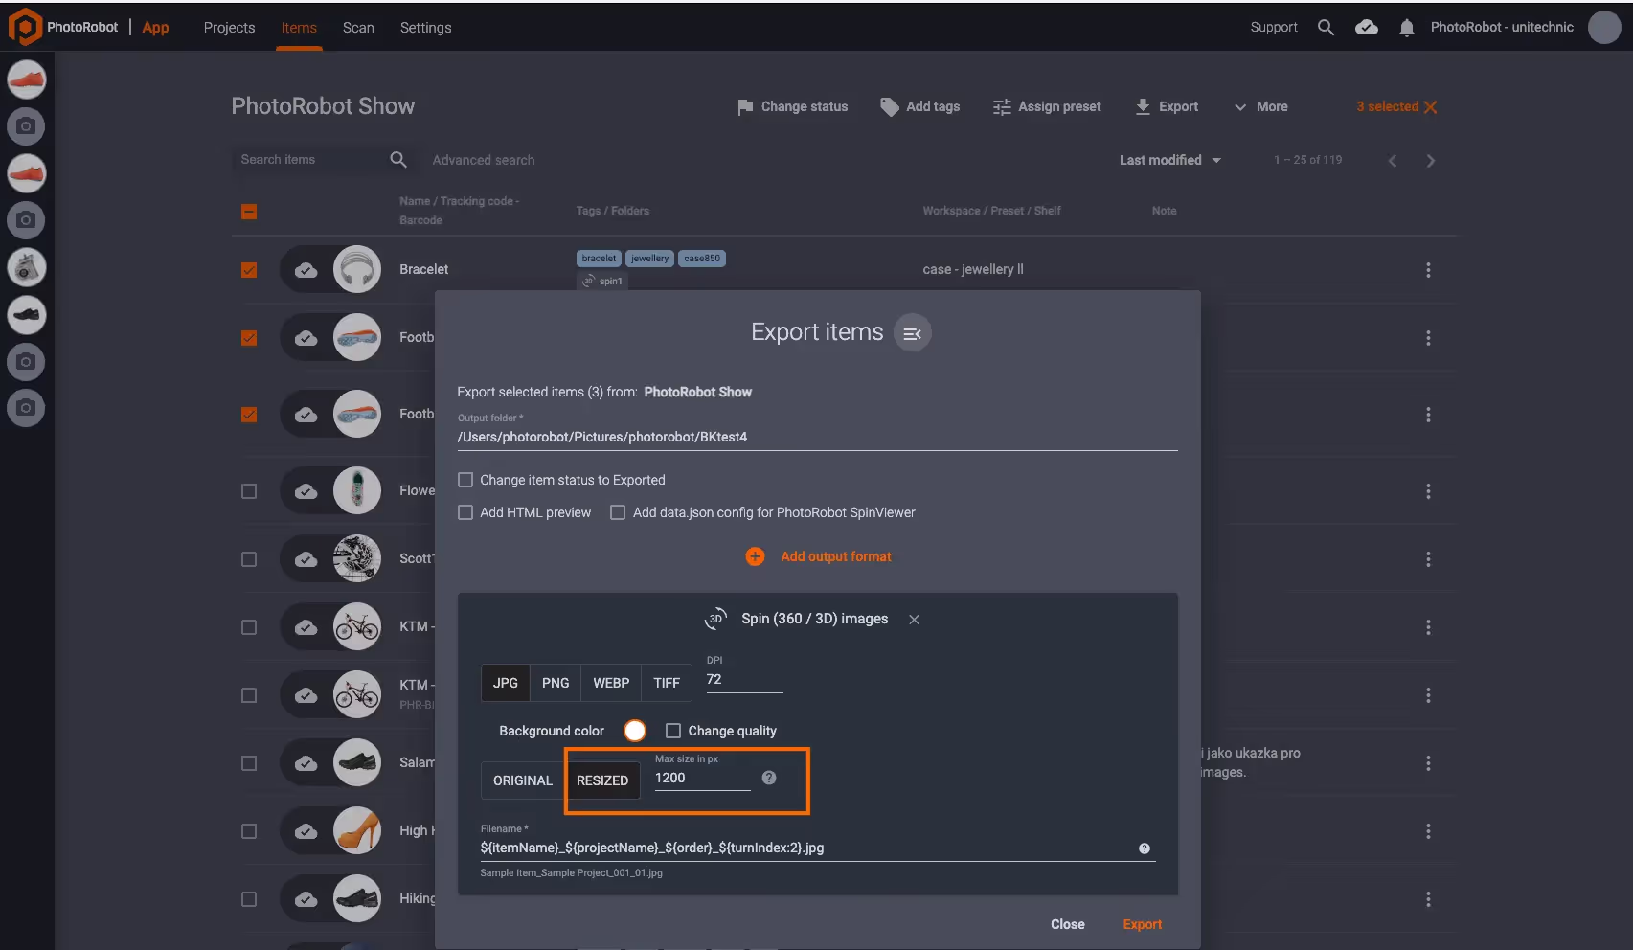
Task: Confirm with the dialog Export button
Action: [x=1143, y=924]
